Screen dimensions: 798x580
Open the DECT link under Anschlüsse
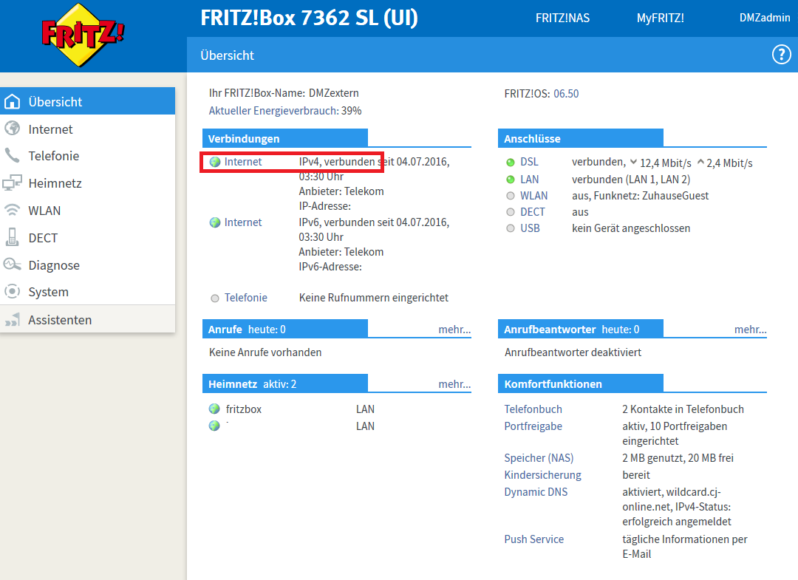532,211
